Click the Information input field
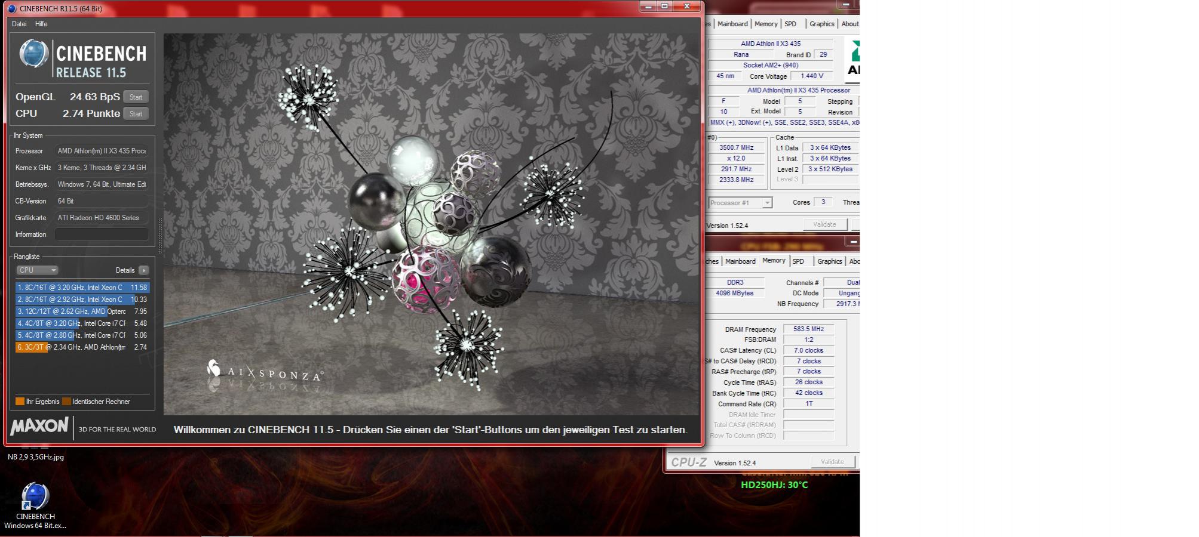This screenshot has height=537, width=1199. [102, 234]
